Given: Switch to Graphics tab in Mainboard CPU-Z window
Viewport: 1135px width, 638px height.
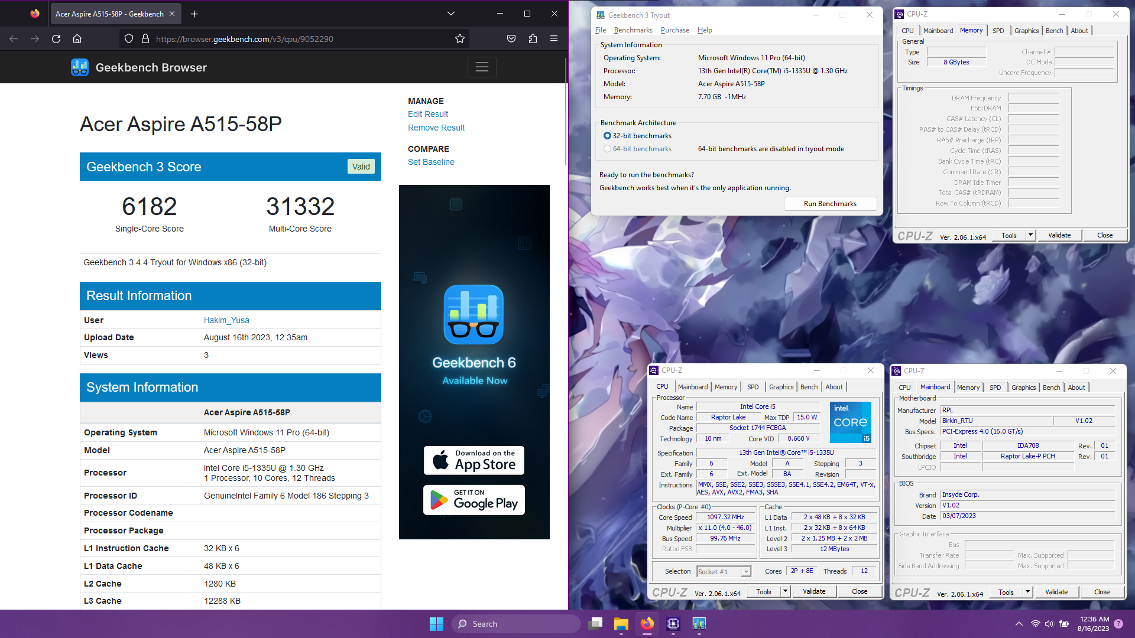Looking at the screenshot, I should pos(1023,388).
